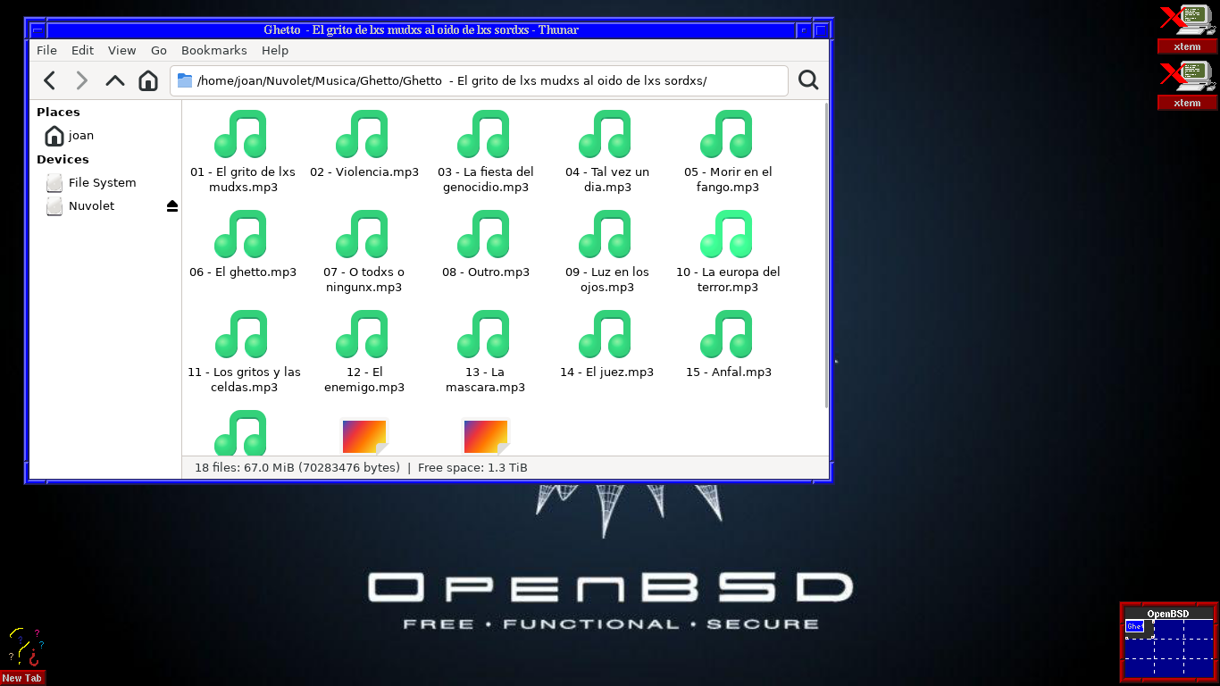
Task: Go forward using the right arrow
Action: pyautogui.click(x=82, y=80)
